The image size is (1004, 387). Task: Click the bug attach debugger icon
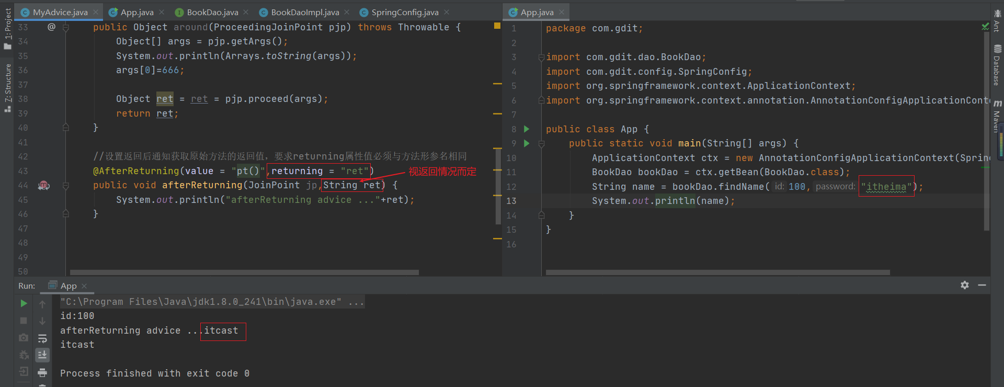pyautogui.click(x=24, y=355)
